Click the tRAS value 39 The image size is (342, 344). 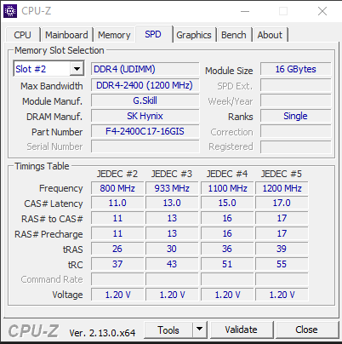(x=282, y=249)
